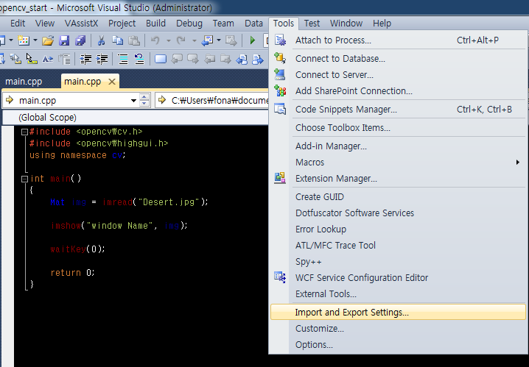Viewport: 529px width, 367px height.
Task: Click the Paste clipboard icon
Action: 134,40
